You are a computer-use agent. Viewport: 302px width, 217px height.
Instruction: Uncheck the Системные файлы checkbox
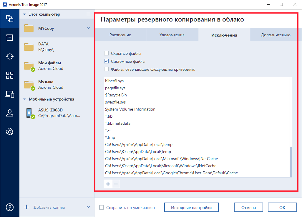click(106, 62)
